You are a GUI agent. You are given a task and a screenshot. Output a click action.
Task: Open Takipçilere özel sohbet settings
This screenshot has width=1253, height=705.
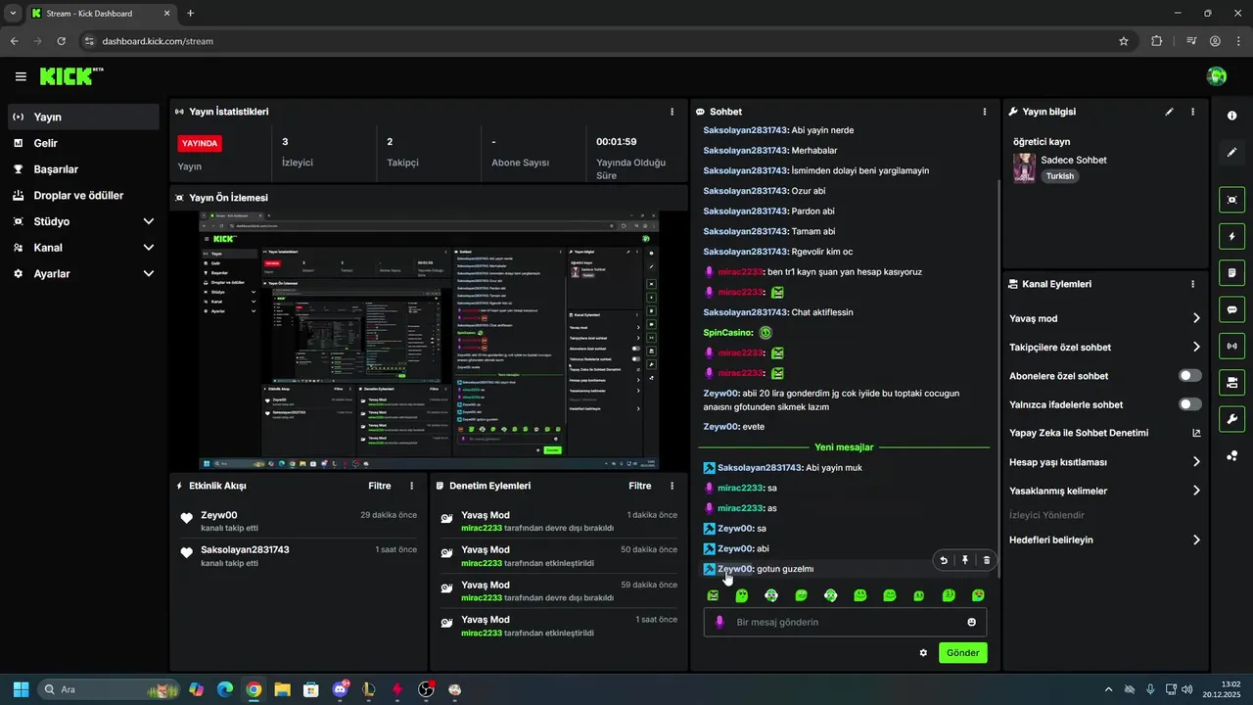pos(1105,347)
